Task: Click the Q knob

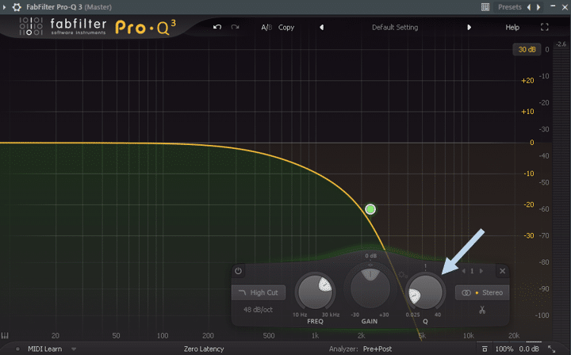Action: [425, 292]
